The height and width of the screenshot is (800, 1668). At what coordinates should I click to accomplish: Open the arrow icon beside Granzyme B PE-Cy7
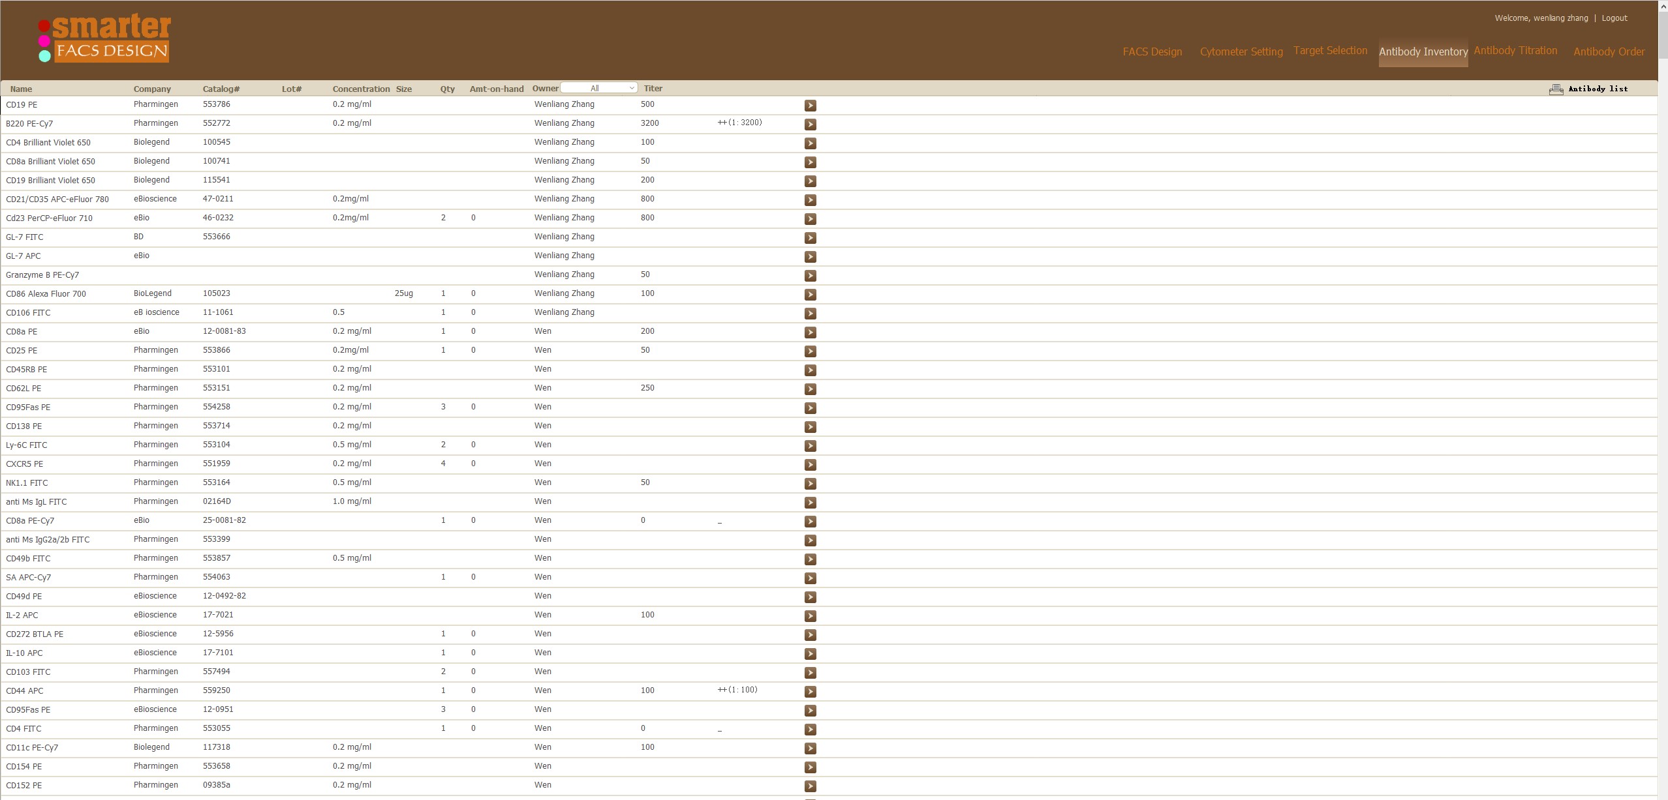(810, 276)
